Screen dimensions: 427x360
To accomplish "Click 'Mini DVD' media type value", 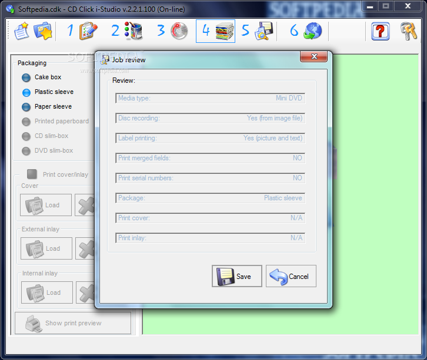I will (289, 98).
